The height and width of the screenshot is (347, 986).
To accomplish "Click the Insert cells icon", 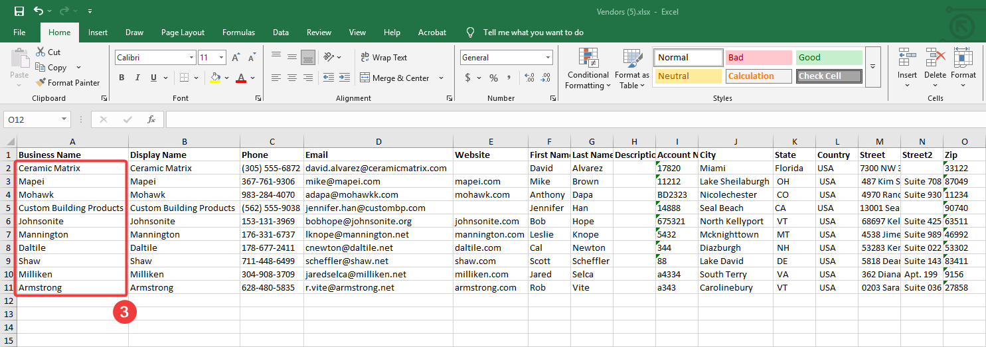I will coord(907,58).
